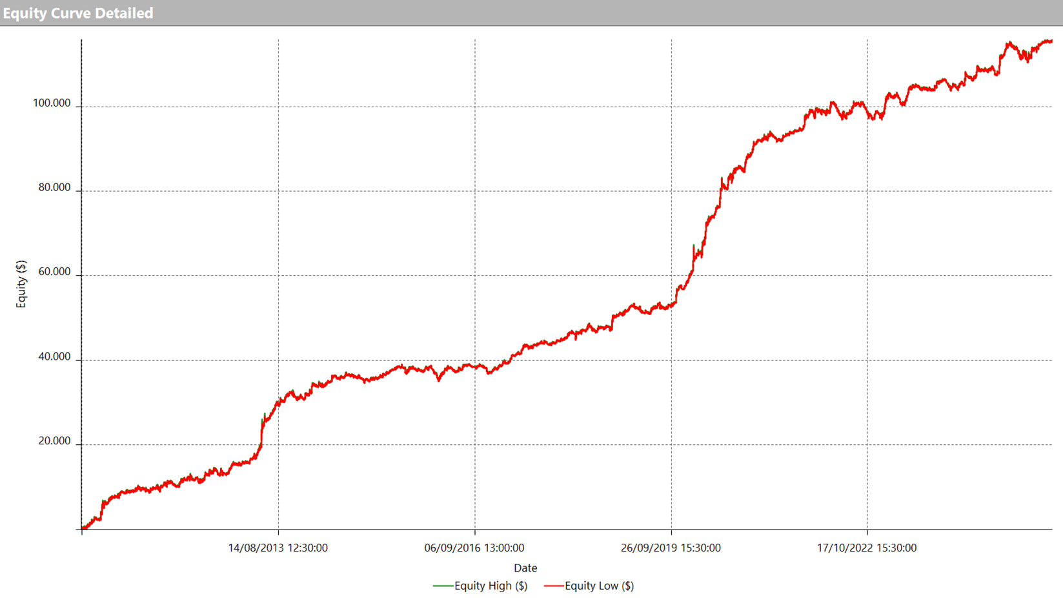This screenshot has height=598, width=1063.
Task: Select the 40.000 y-axis label
Action: coord(54,356)
